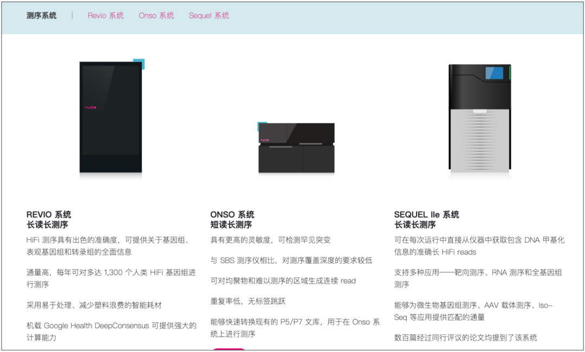
Task: Open the Onso benchtop instrument image
Action: [296, 148]
